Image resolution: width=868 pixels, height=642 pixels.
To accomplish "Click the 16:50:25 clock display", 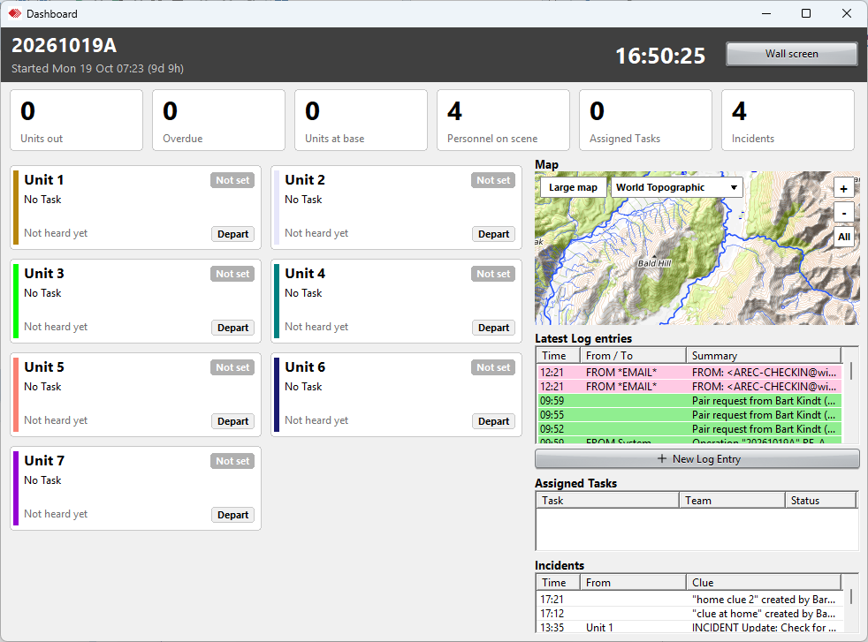I will (660, 56).
